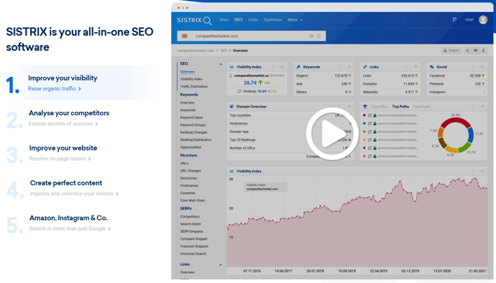Select the SEO navigation item
496x283 pixels.
[238, 19]
